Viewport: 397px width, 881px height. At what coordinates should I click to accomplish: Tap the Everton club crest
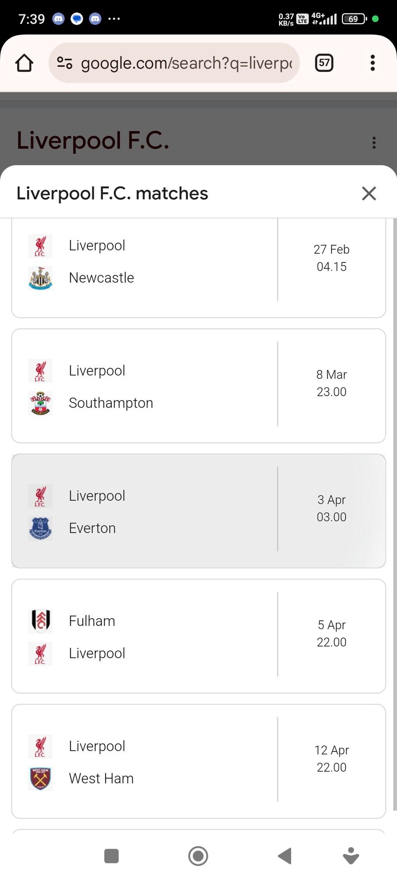coord(40,528)
